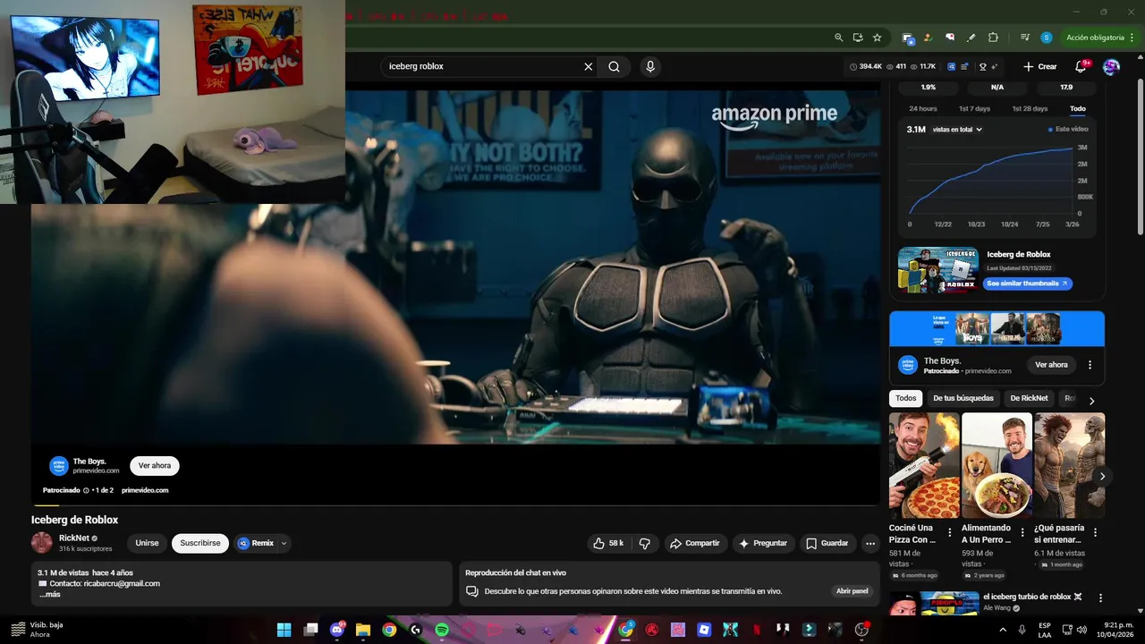The image size is (1145, 644).
Task: Advance Shorts shelf with right arrow
Action: tap(1102, 477)
